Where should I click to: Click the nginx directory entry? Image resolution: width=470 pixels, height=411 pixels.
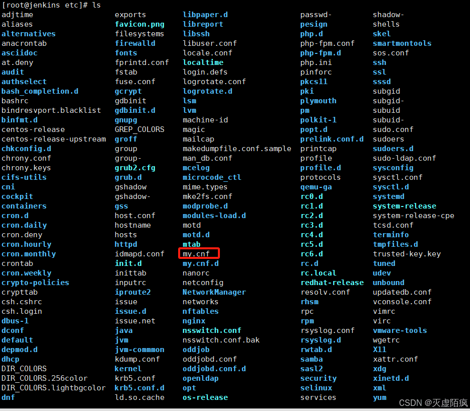point(194,321)
